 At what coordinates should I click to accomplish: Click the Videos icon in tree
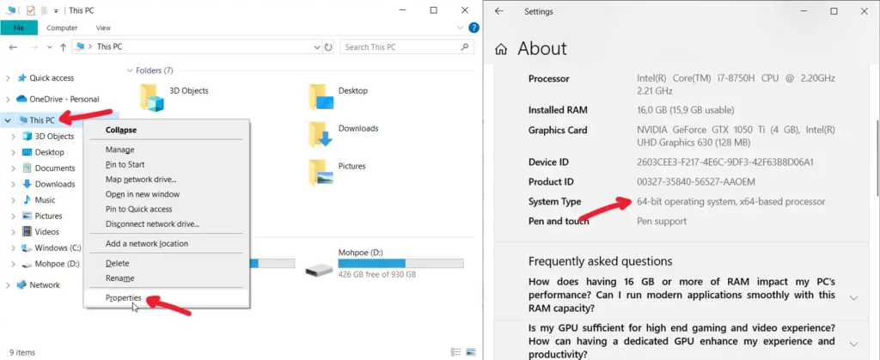click(x=27, y=232)
